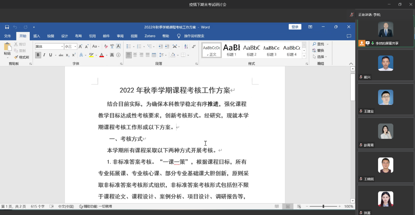Increase paragraph indent
The image size is (415, 215).
(x=167, y=46)
